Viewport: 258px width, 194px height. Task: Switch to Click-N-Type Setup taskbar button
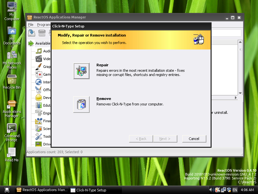point(88,190)
